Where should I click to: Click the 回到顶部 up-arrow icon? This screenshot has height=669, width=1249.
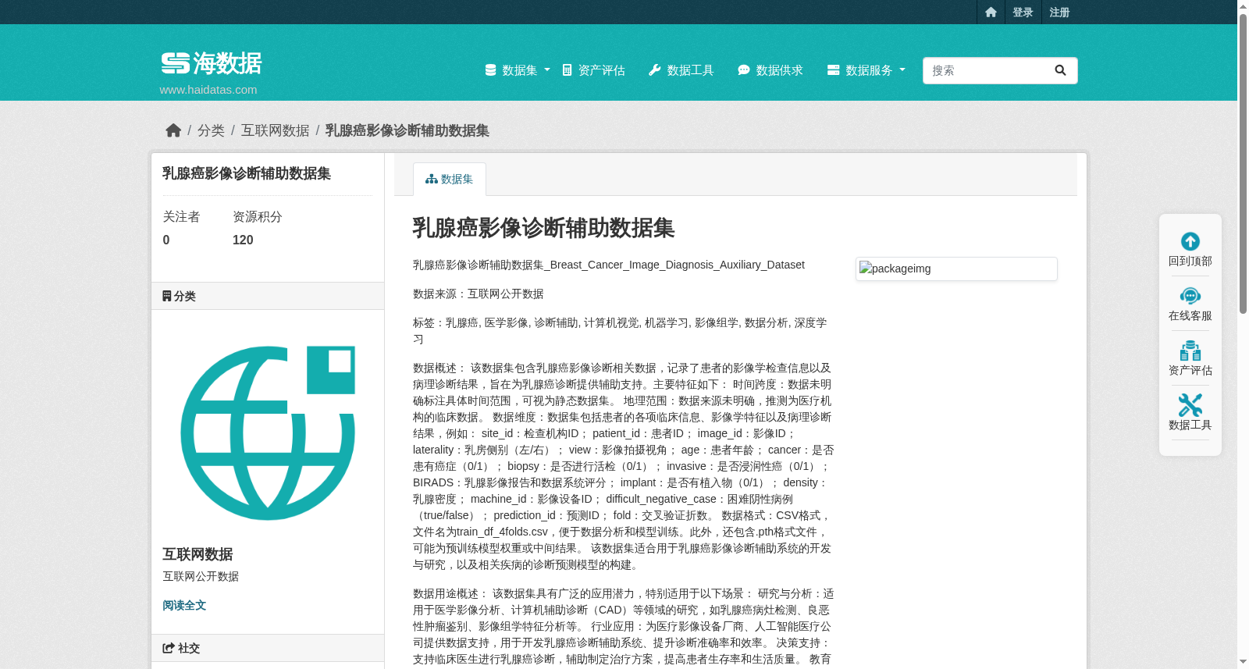click(x=1190, y=241)
